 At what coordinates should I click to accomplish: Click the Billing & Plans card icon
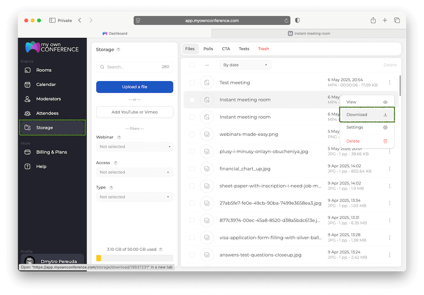click(28, 152)
